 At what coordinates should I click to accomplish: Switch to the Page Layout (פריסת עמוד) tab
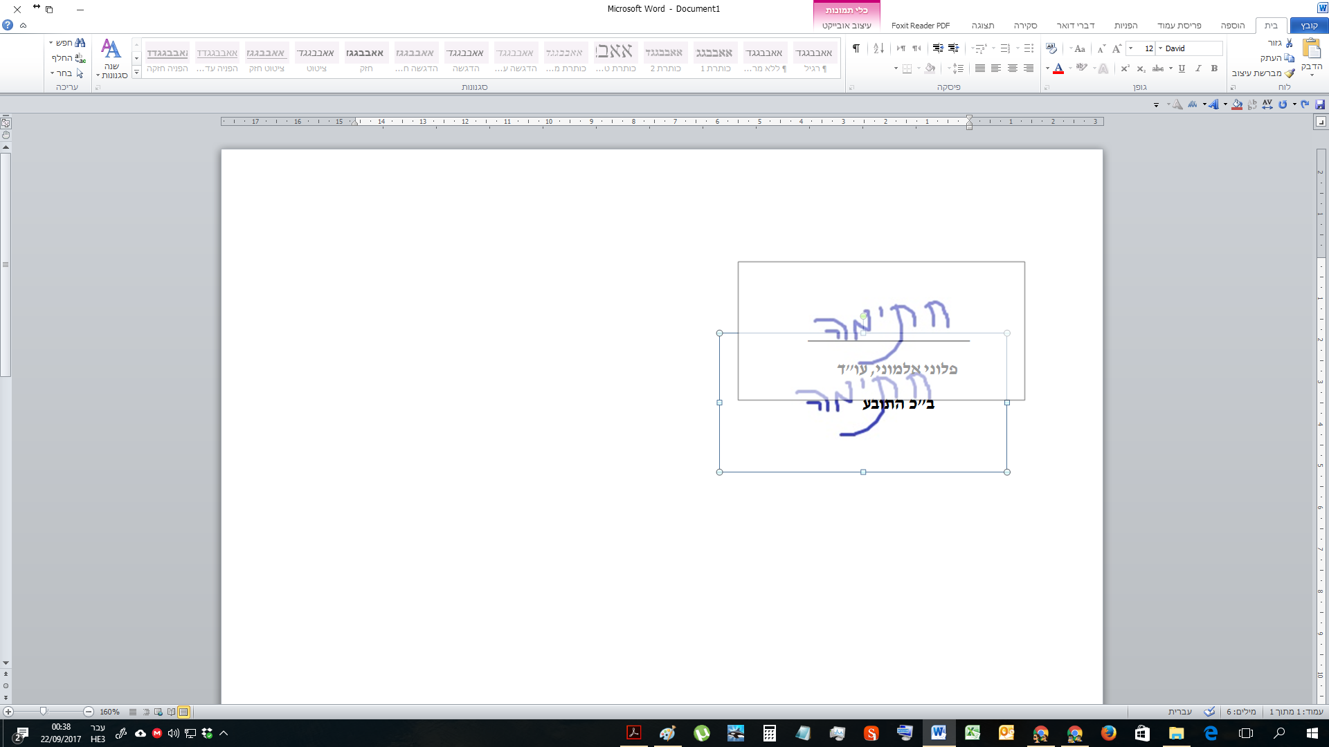[x=1179, y=26]
